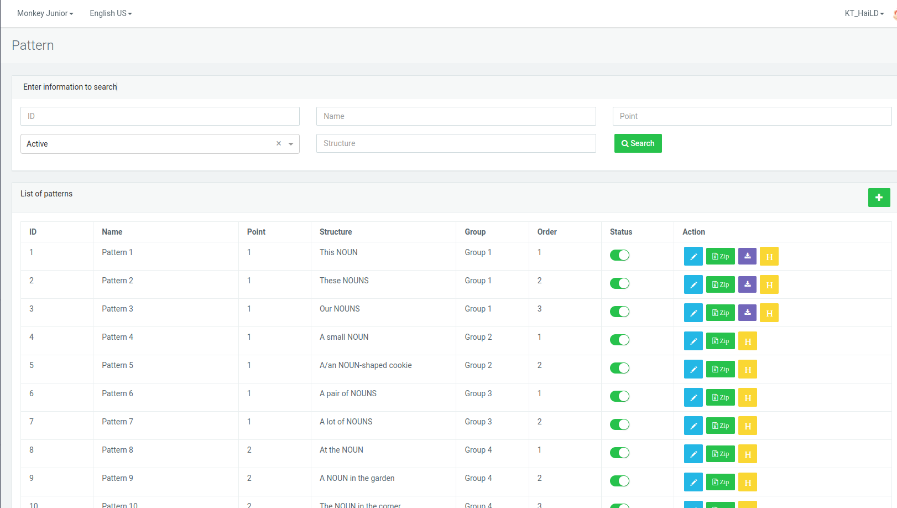Screen dimensions: 897x508
Task: Disable the status switch for Pattern 4
Action: pyautogui.click(x=619, y=340)
